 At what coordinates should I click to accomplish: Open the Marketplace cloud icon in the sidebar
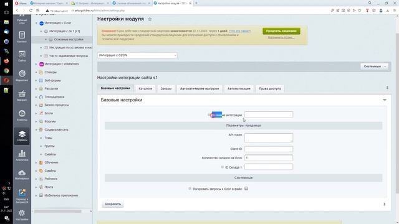[22, 175]
